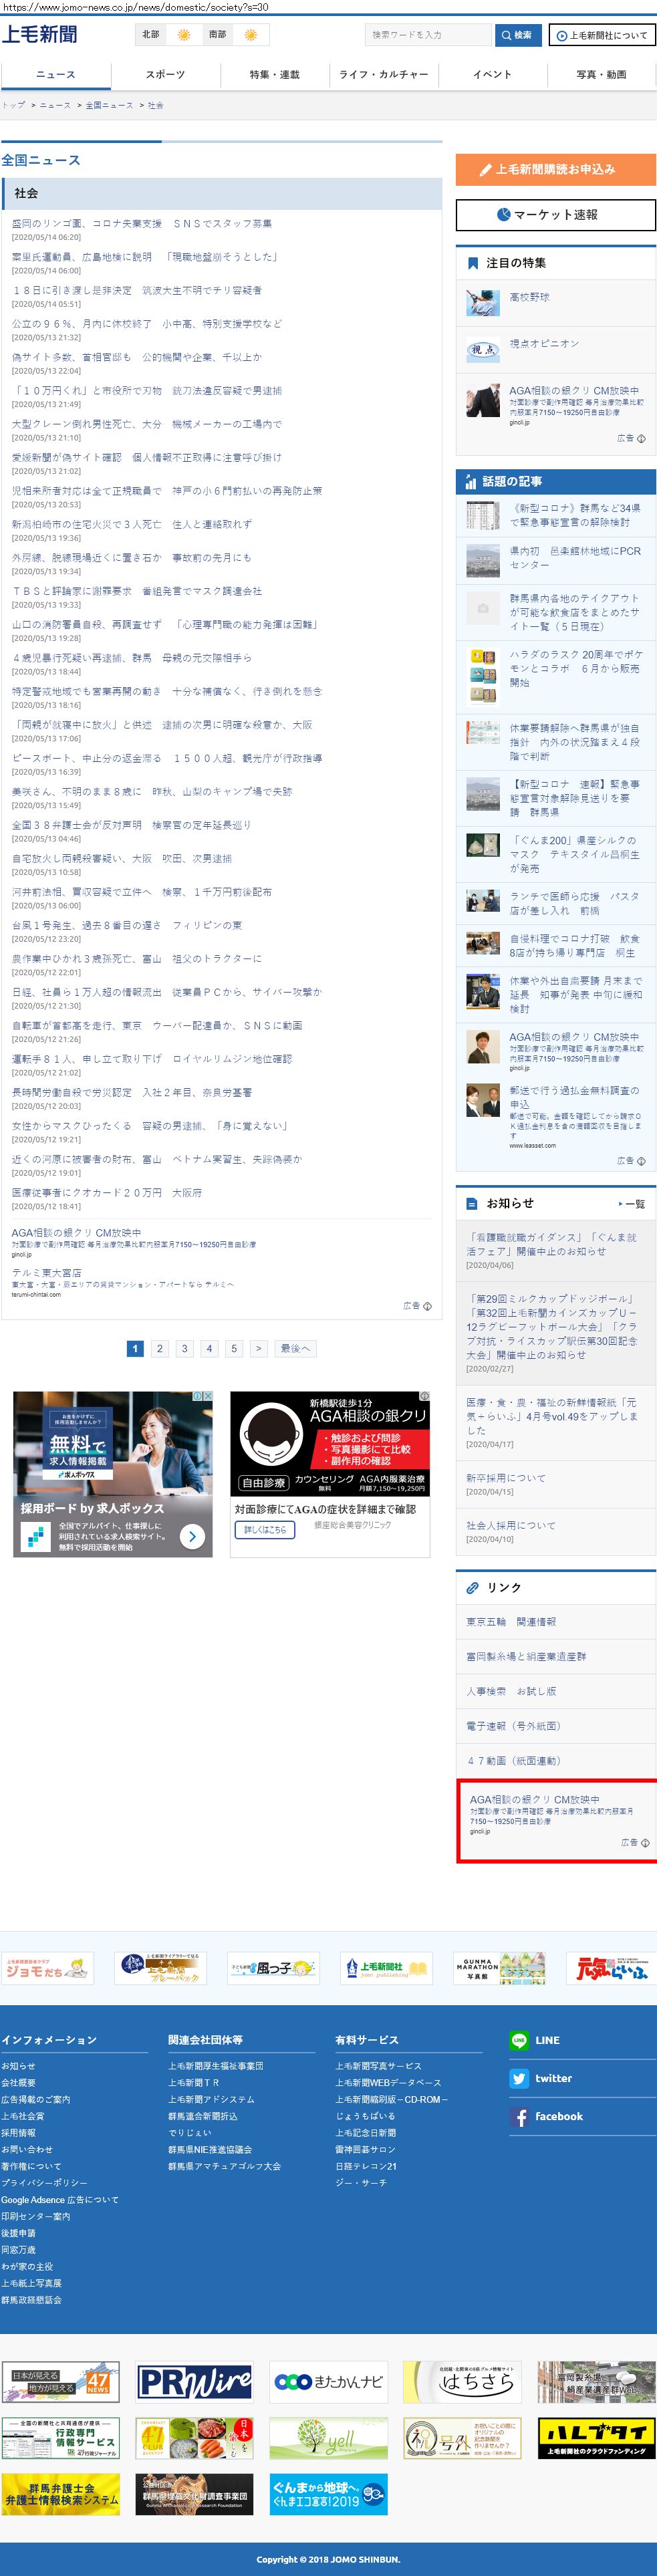Click the 上毛新聞 logo in the header
Screen dimensions: 657x2576
point(40,35)
